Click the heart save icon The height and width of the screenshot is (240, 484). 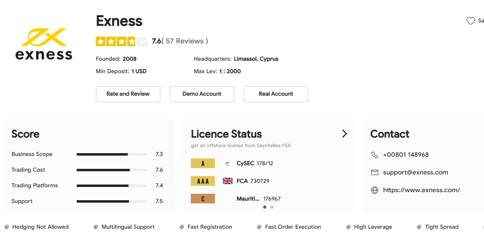(x=470, y=21)
